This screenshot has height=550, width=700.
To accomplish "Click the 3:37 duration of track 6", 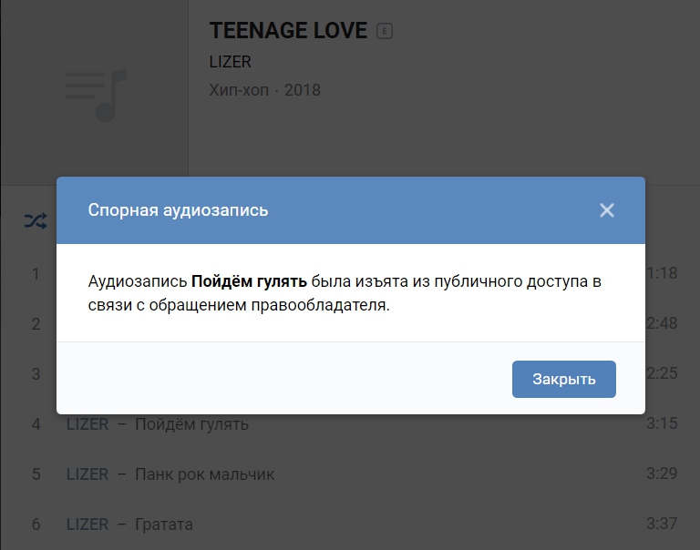I will click(x=662, y=525).
